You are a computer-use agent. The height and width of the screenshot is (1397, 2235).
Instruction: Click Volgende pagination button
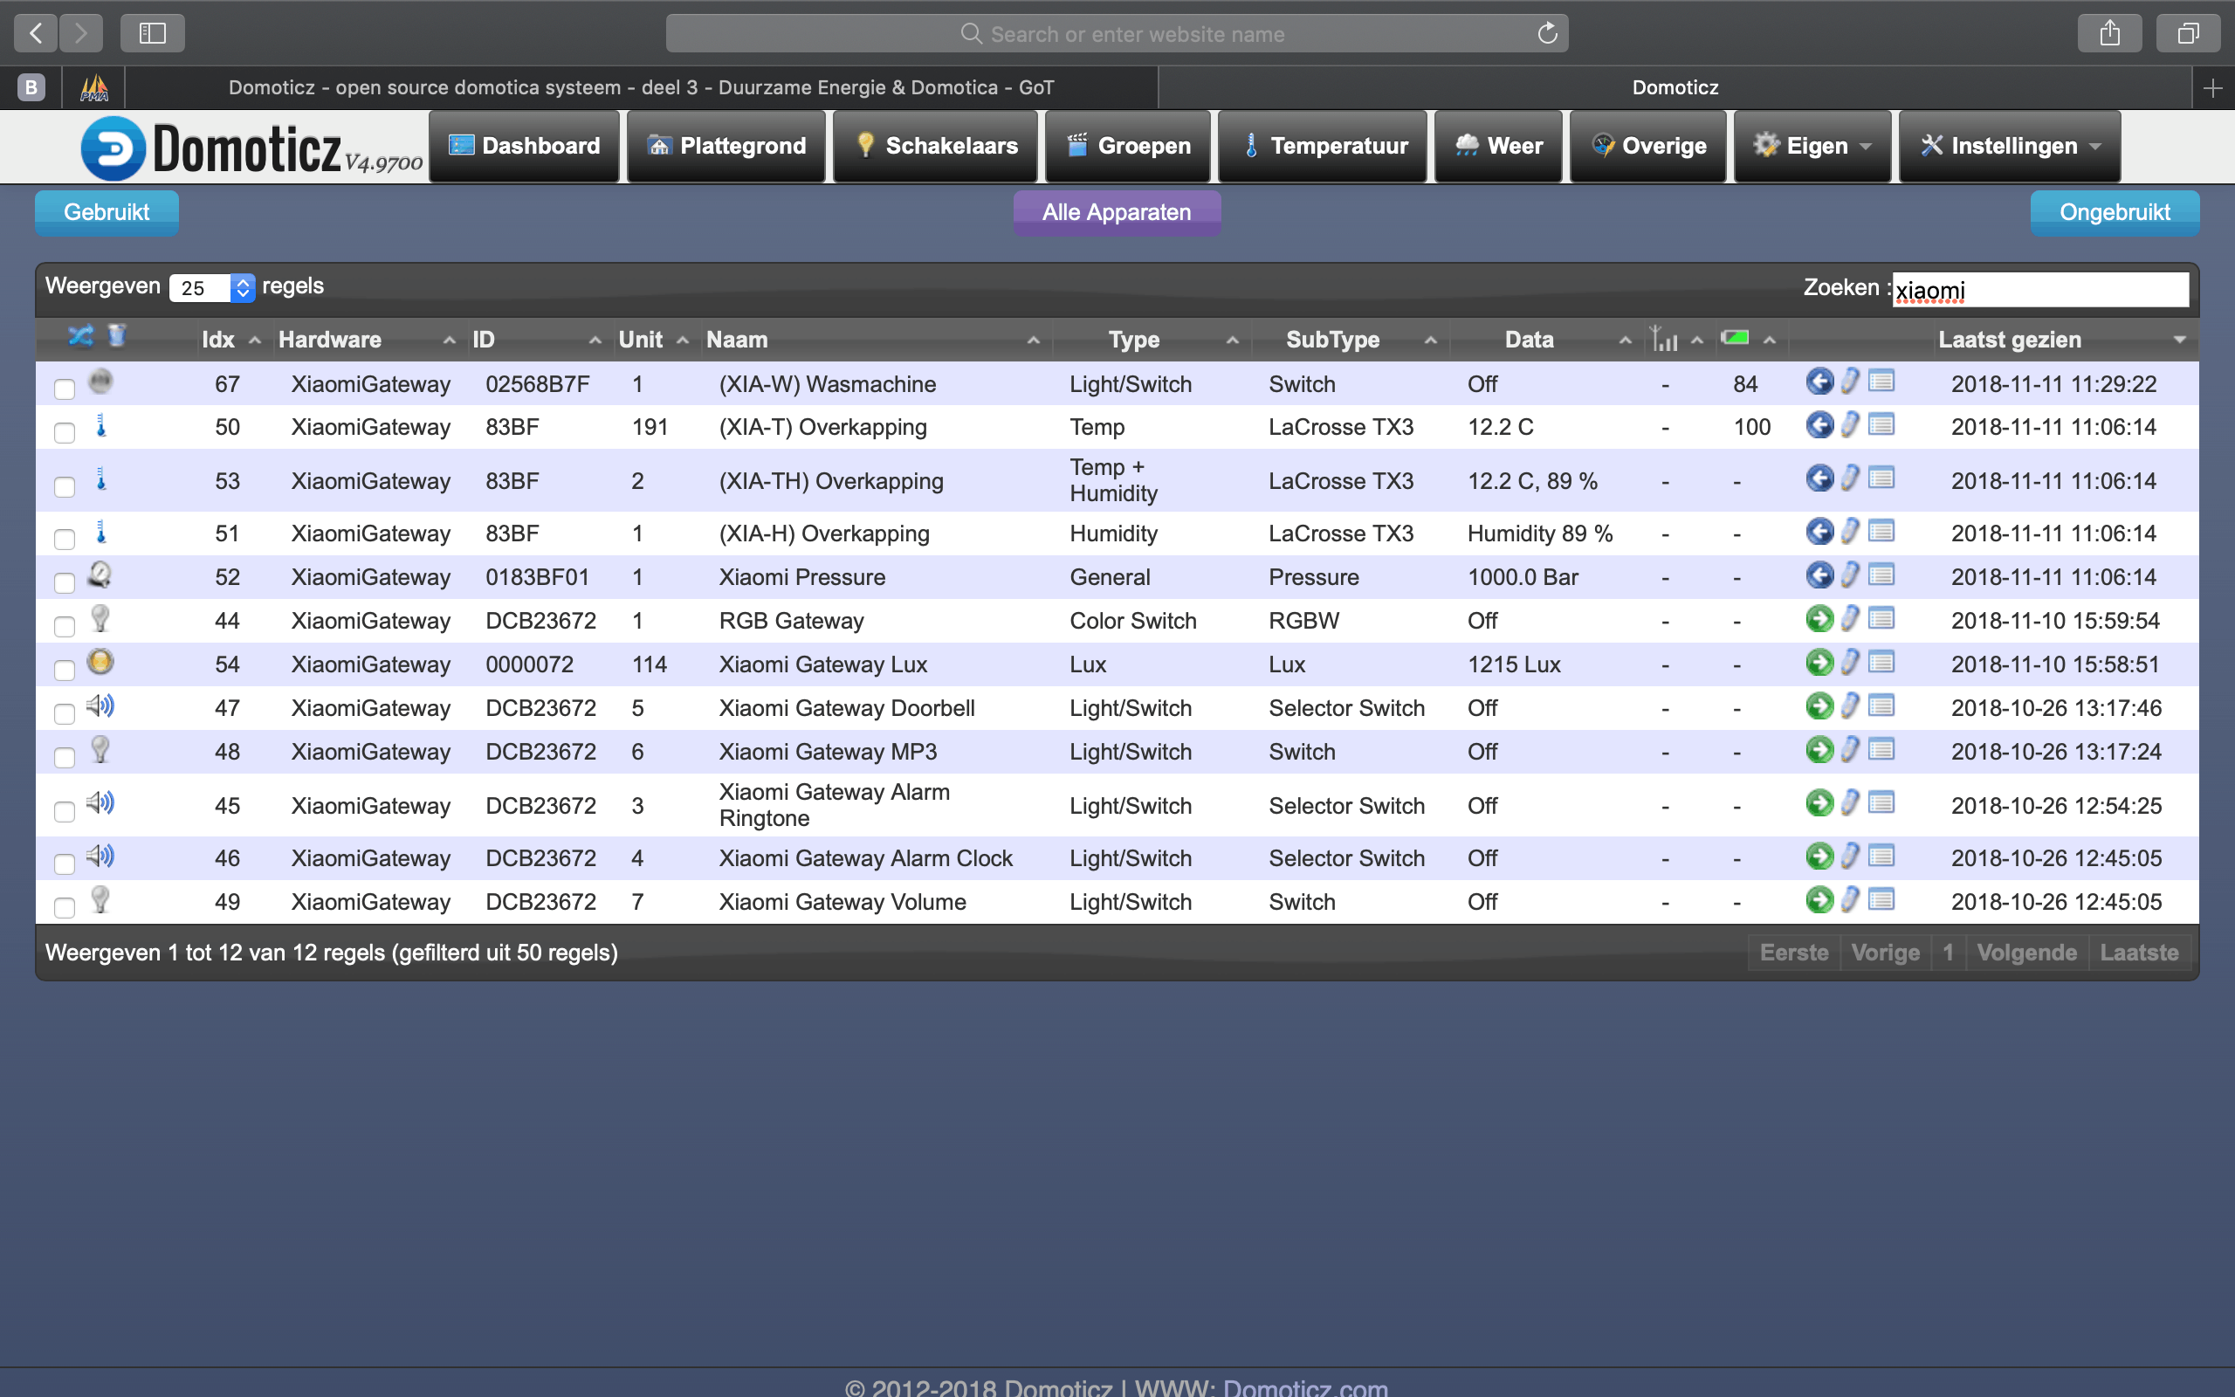point(2026,953)
